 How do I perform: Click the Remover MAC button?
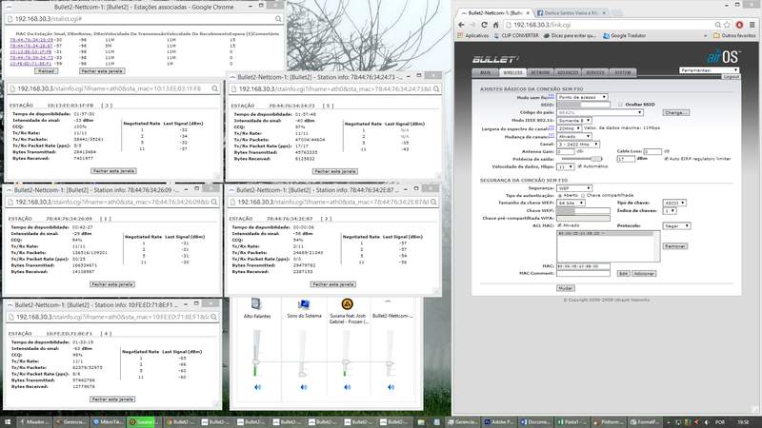pyautogui.click(x=675, y=246)
